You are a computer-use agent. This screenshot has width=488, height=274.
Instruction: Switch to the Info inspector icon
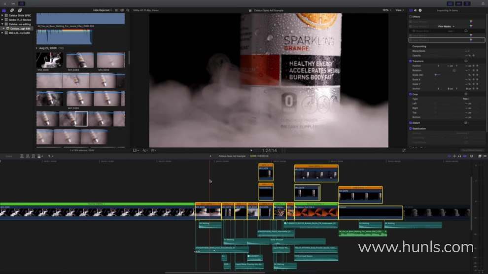(420, 10)
